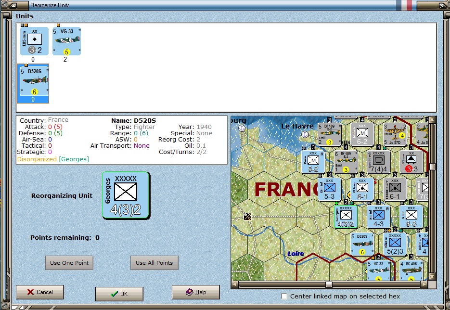Click the grey artillery counter with red 3
This screenshot has width=450, height=310.
pyautogui.click(x=411, y=162)
